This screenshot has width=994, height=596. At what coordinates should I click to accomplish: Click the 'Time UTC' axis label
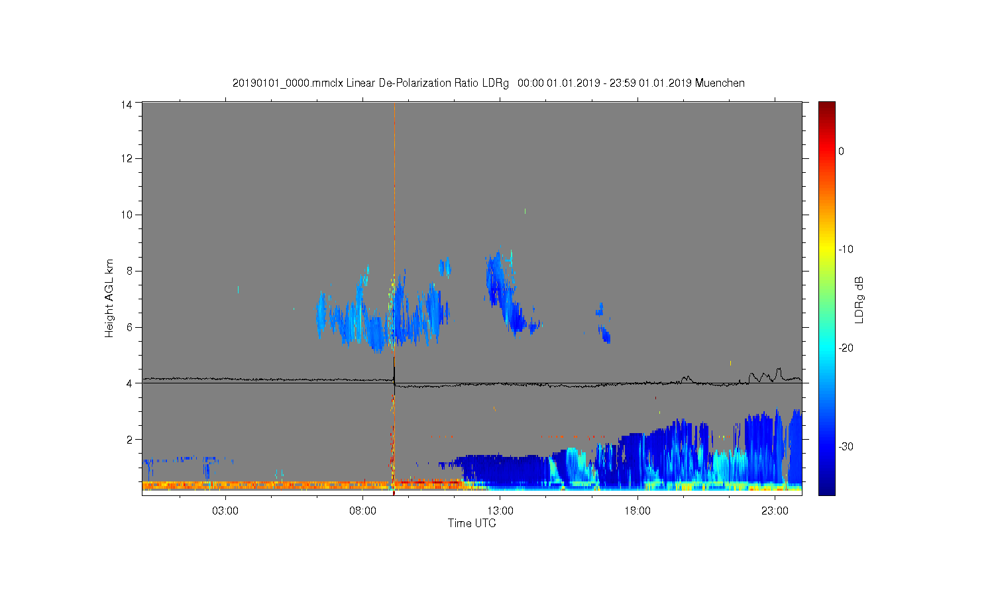pos(472,523)
